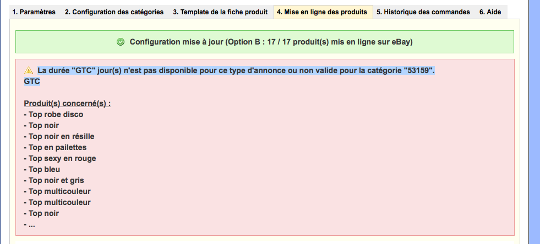Select Mise en ligne des produits tab

point(323,12)
